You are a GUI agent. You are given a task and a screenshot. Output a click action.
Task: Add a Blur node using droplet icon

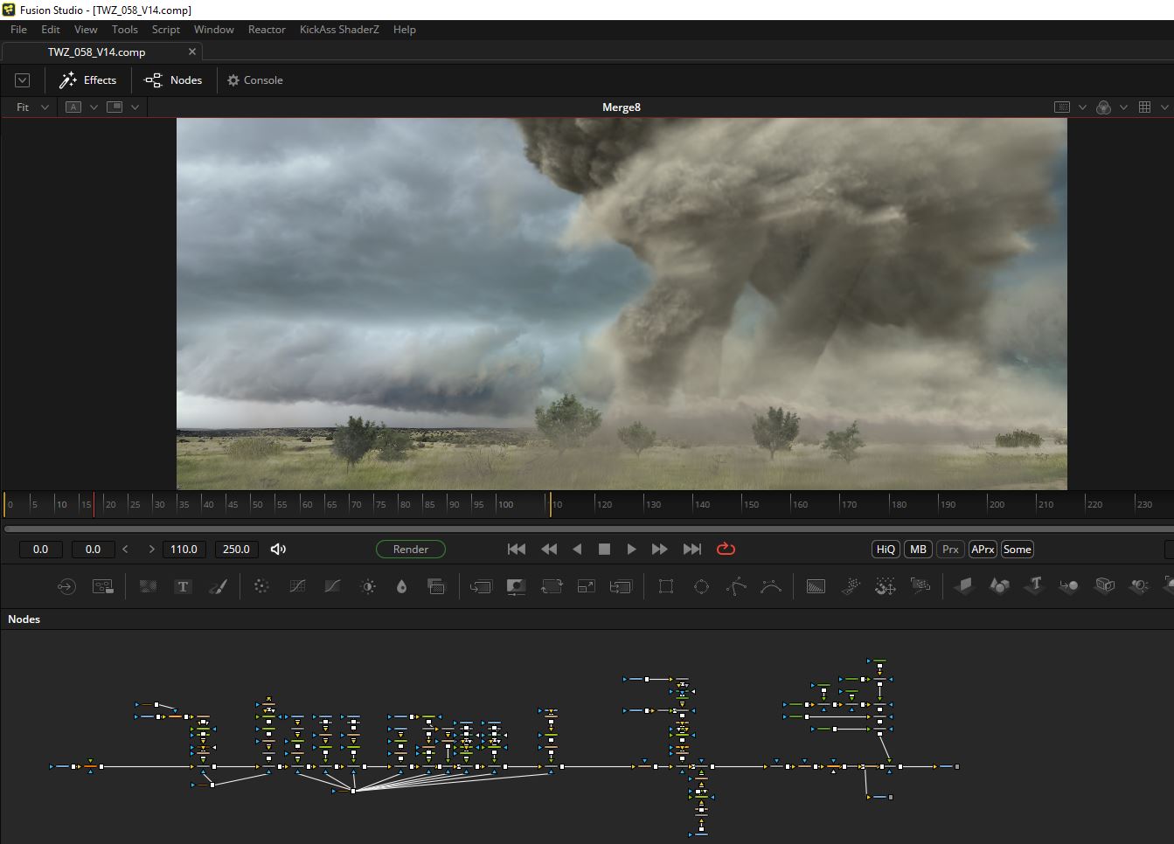pyautogui.click(x=401, y=586)
